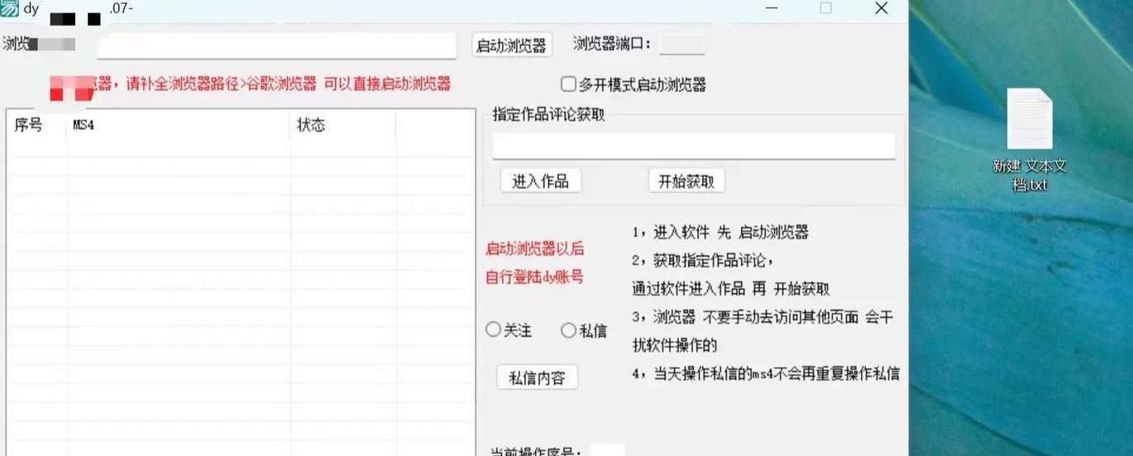1133x456 pixels.
Task: Click the red 谷歌浏览器 可以直接启动浏览器 hint
Action: coord(347,84)
